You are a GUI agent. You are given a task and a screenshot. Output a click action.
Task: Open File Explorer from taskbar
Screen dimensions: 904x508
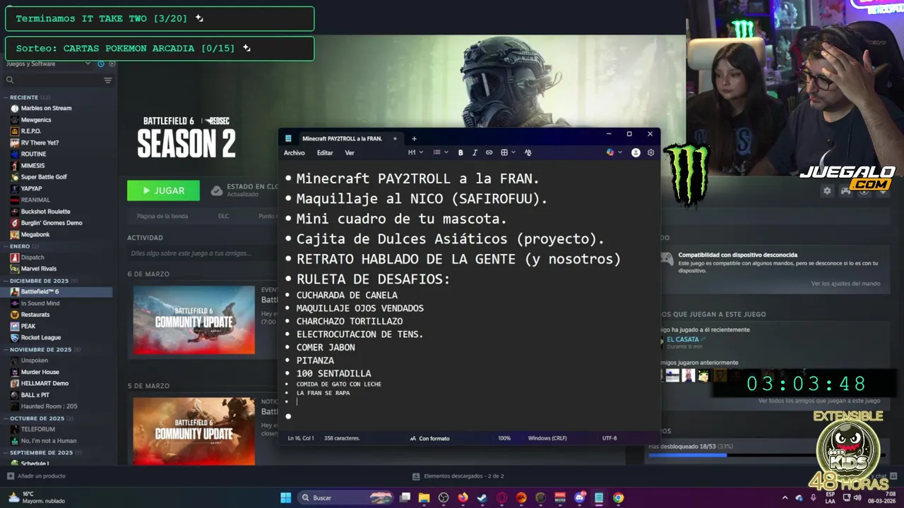(424, 497)
